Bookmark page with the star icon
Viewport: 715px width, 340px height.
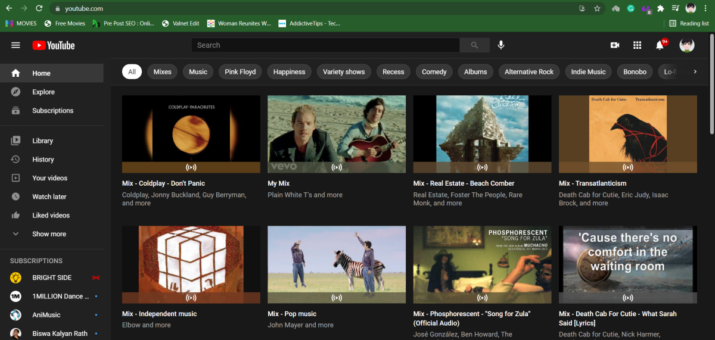point(597,8)
